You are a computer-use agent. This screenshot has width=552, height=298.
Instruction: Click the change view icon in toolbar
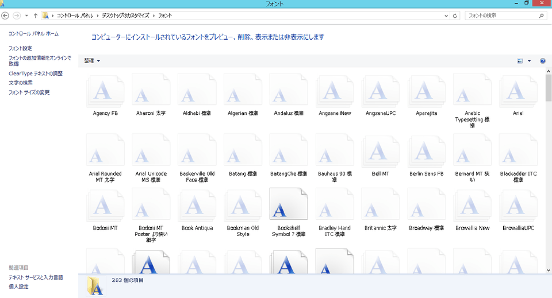coord(520,61)
